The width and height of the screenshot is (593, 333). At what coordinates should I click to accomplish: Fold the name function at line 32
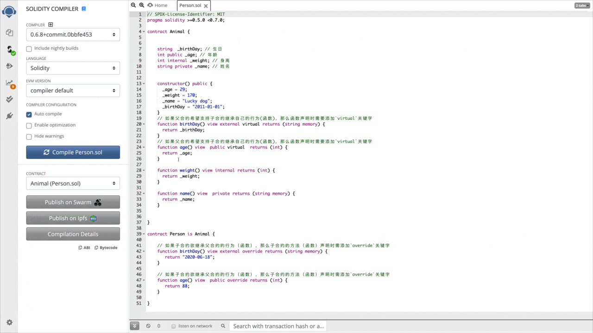click(x=144, y=193)
